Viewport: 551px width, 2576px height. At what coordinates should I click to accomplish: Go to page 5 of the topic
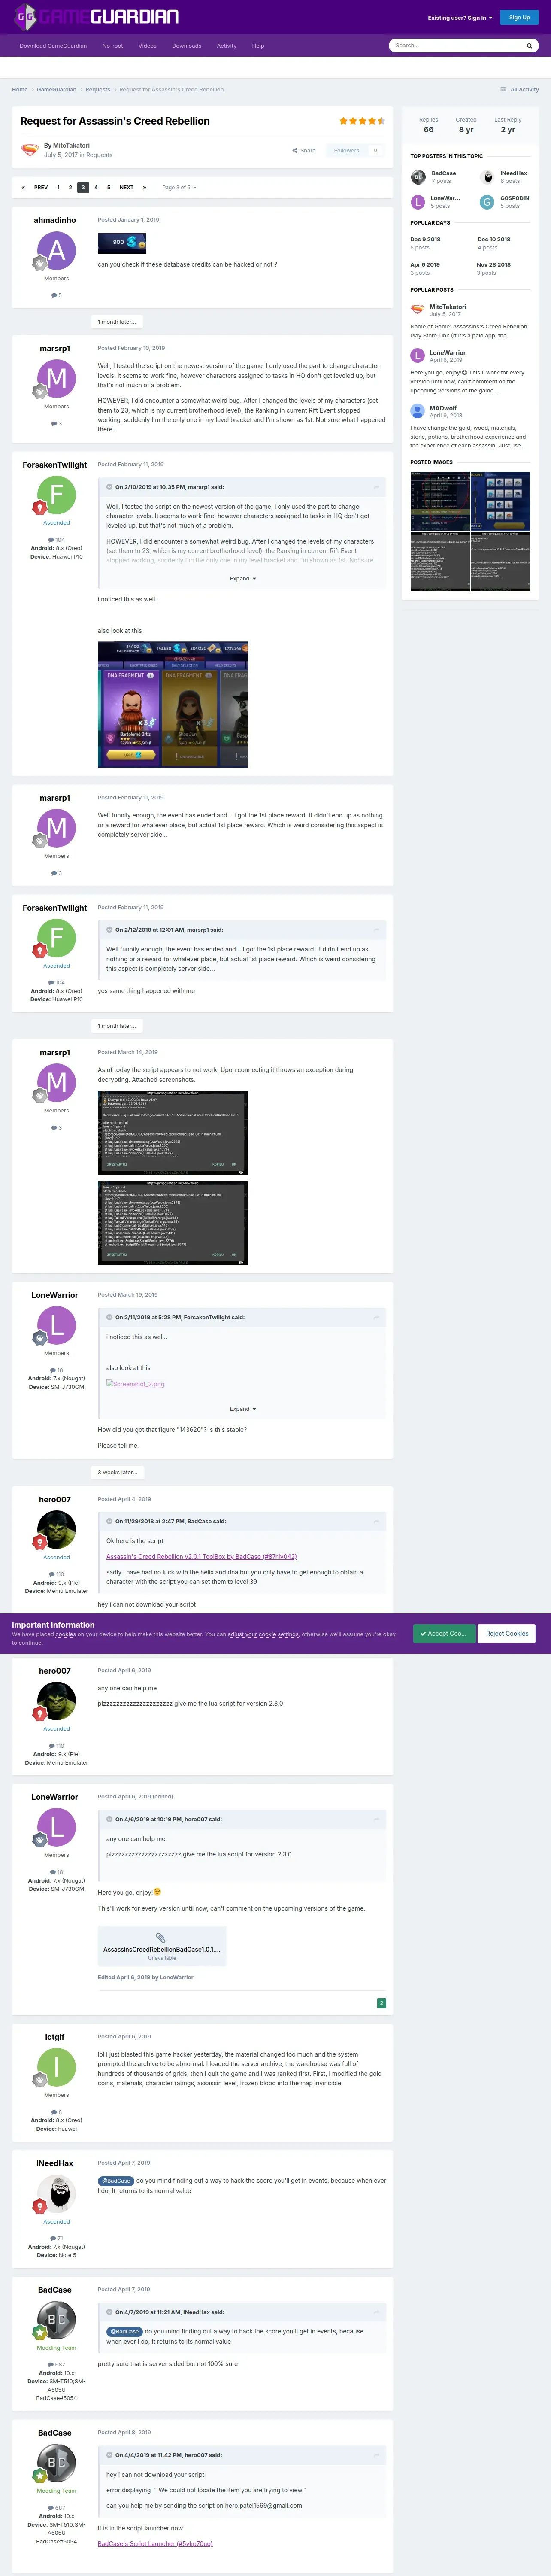tap(109, 187)
